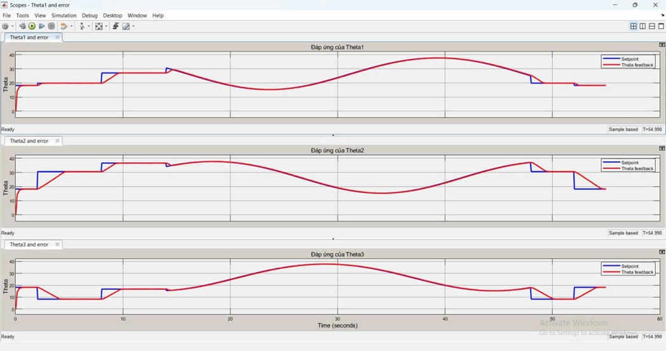Click the blue Setpoint legend line in Theta2

coord(611,163)
